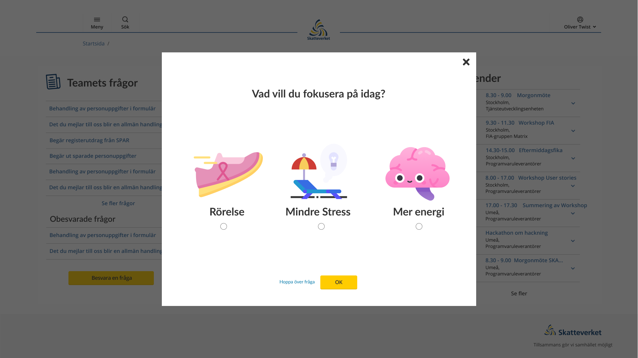This screenshot has width=638, height=358.
Task: Click the OK button
Action: coord(339,282)
